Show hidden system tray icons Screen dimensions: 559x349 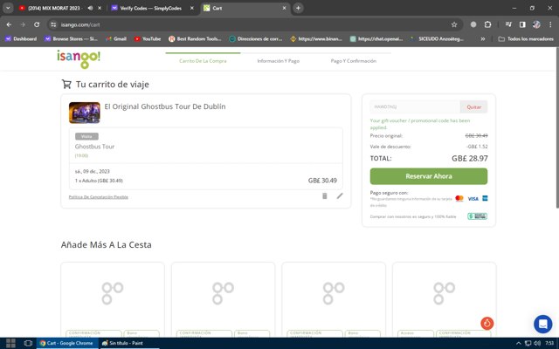518,343
